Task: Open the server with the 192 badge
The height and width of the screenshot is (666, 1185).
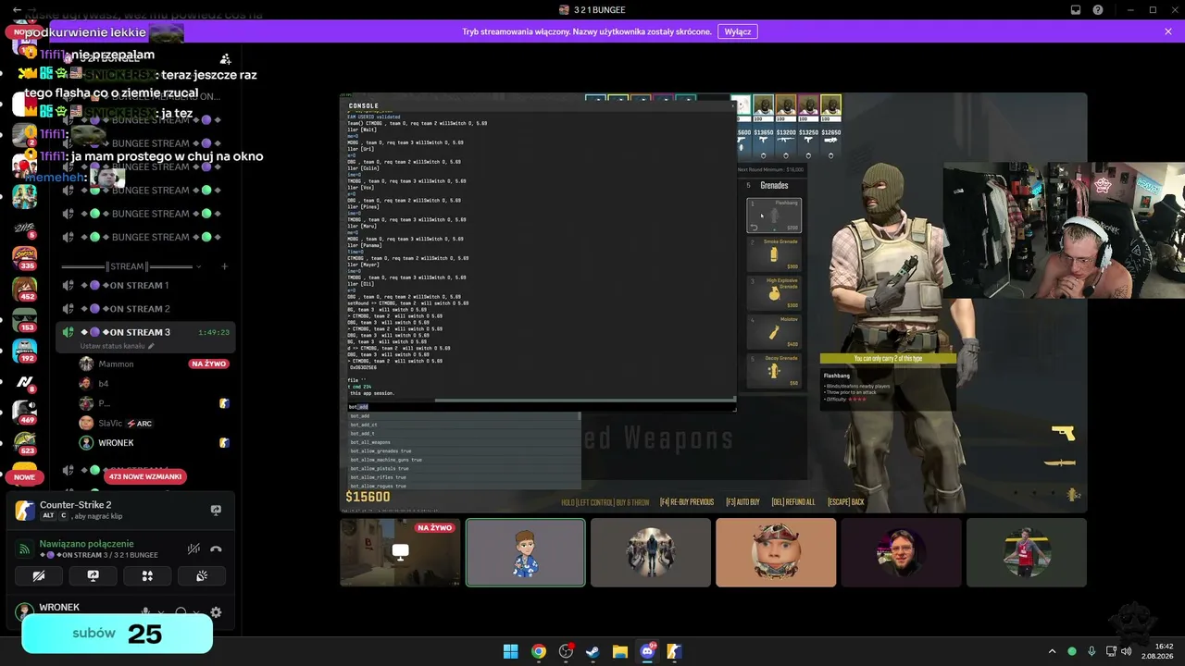Action: [x=24, y=351]
